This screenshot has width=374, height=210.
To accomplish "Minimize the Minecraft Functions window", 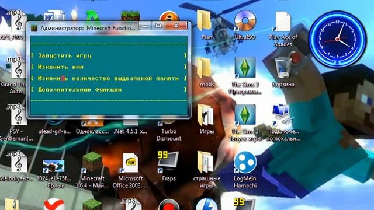I will 146,26.
